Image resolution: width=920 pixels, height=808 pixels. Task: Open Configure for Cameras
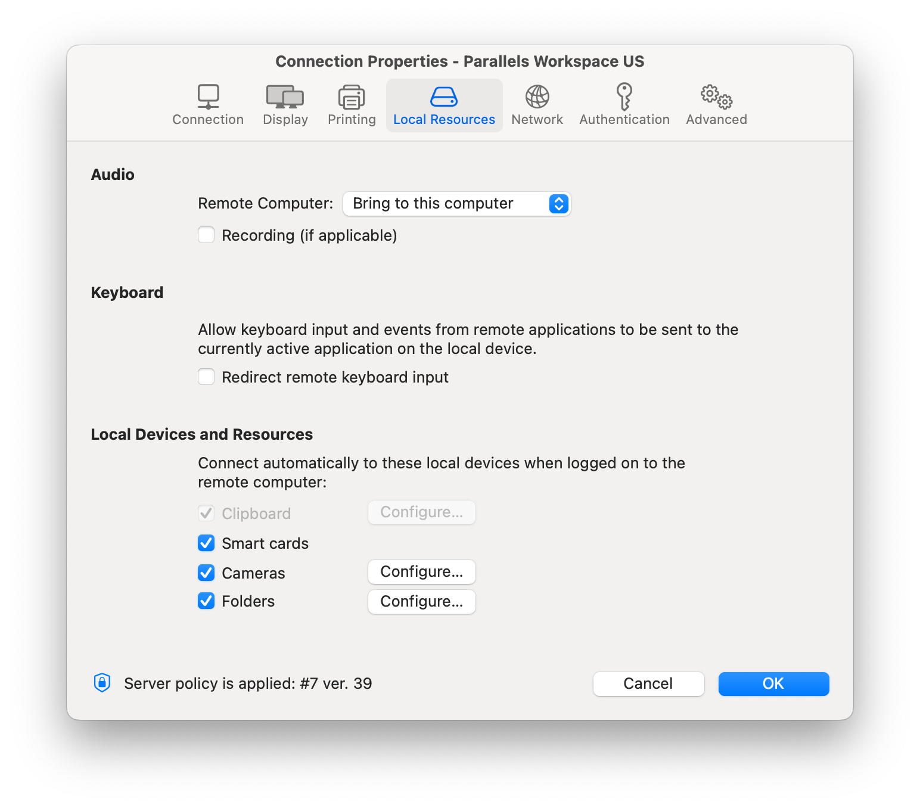[x=422, y=572]
